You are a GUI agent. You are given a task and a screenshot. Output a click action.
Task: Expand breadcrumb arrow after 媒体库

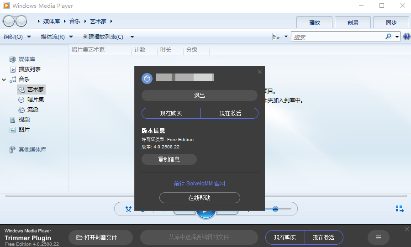coord(65,21)
